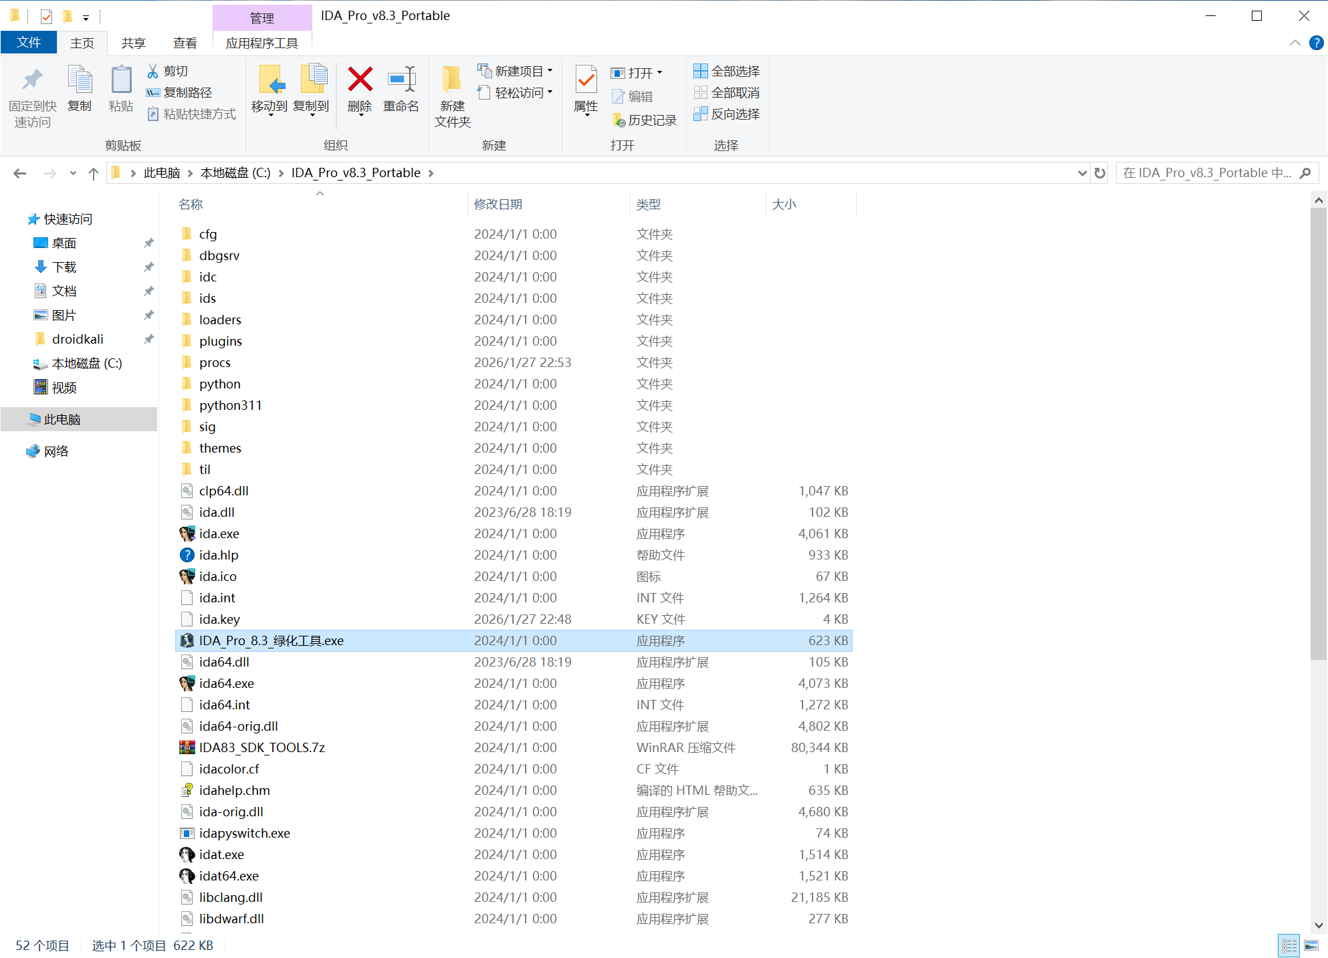The image size is (1328, 958).
Task: Click the New Folder (新建文件夹) icon
Action: (452, 80)
